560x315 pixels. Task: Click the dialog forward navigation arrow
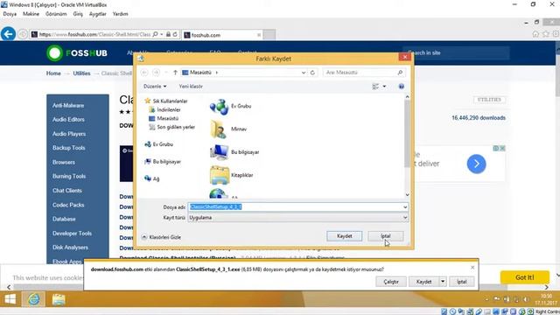[156, 73]
